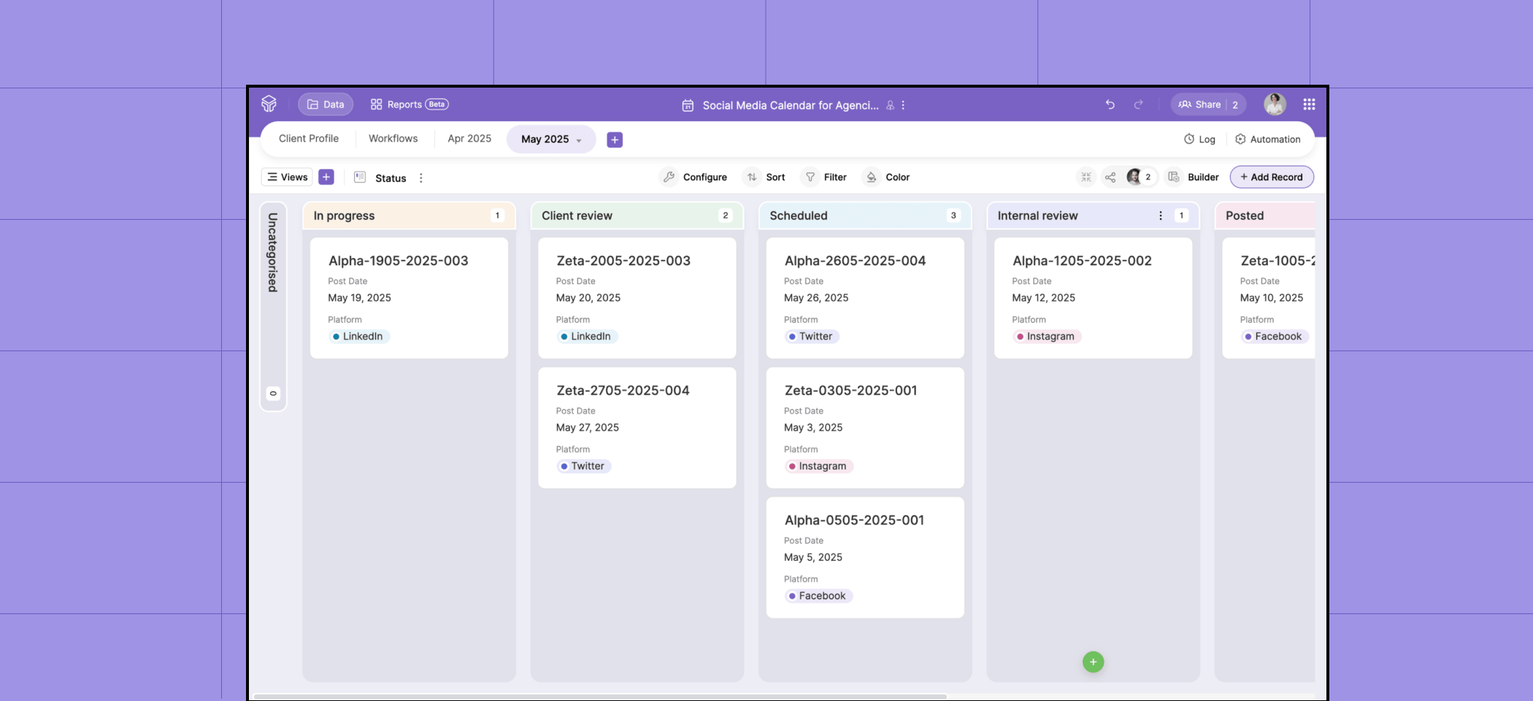Click the Posted column header
The height and width of the screenshot is (701, 1533).
coord(1265,215)
